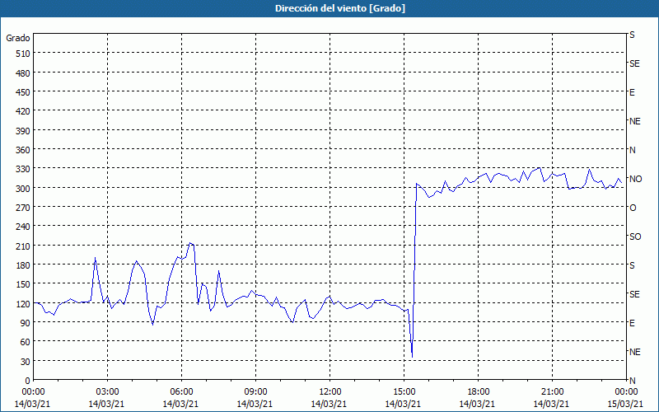Select the 270 tick label
This screenshot has height=412, width=659.
pyautogui.click(x=23, y=208)
